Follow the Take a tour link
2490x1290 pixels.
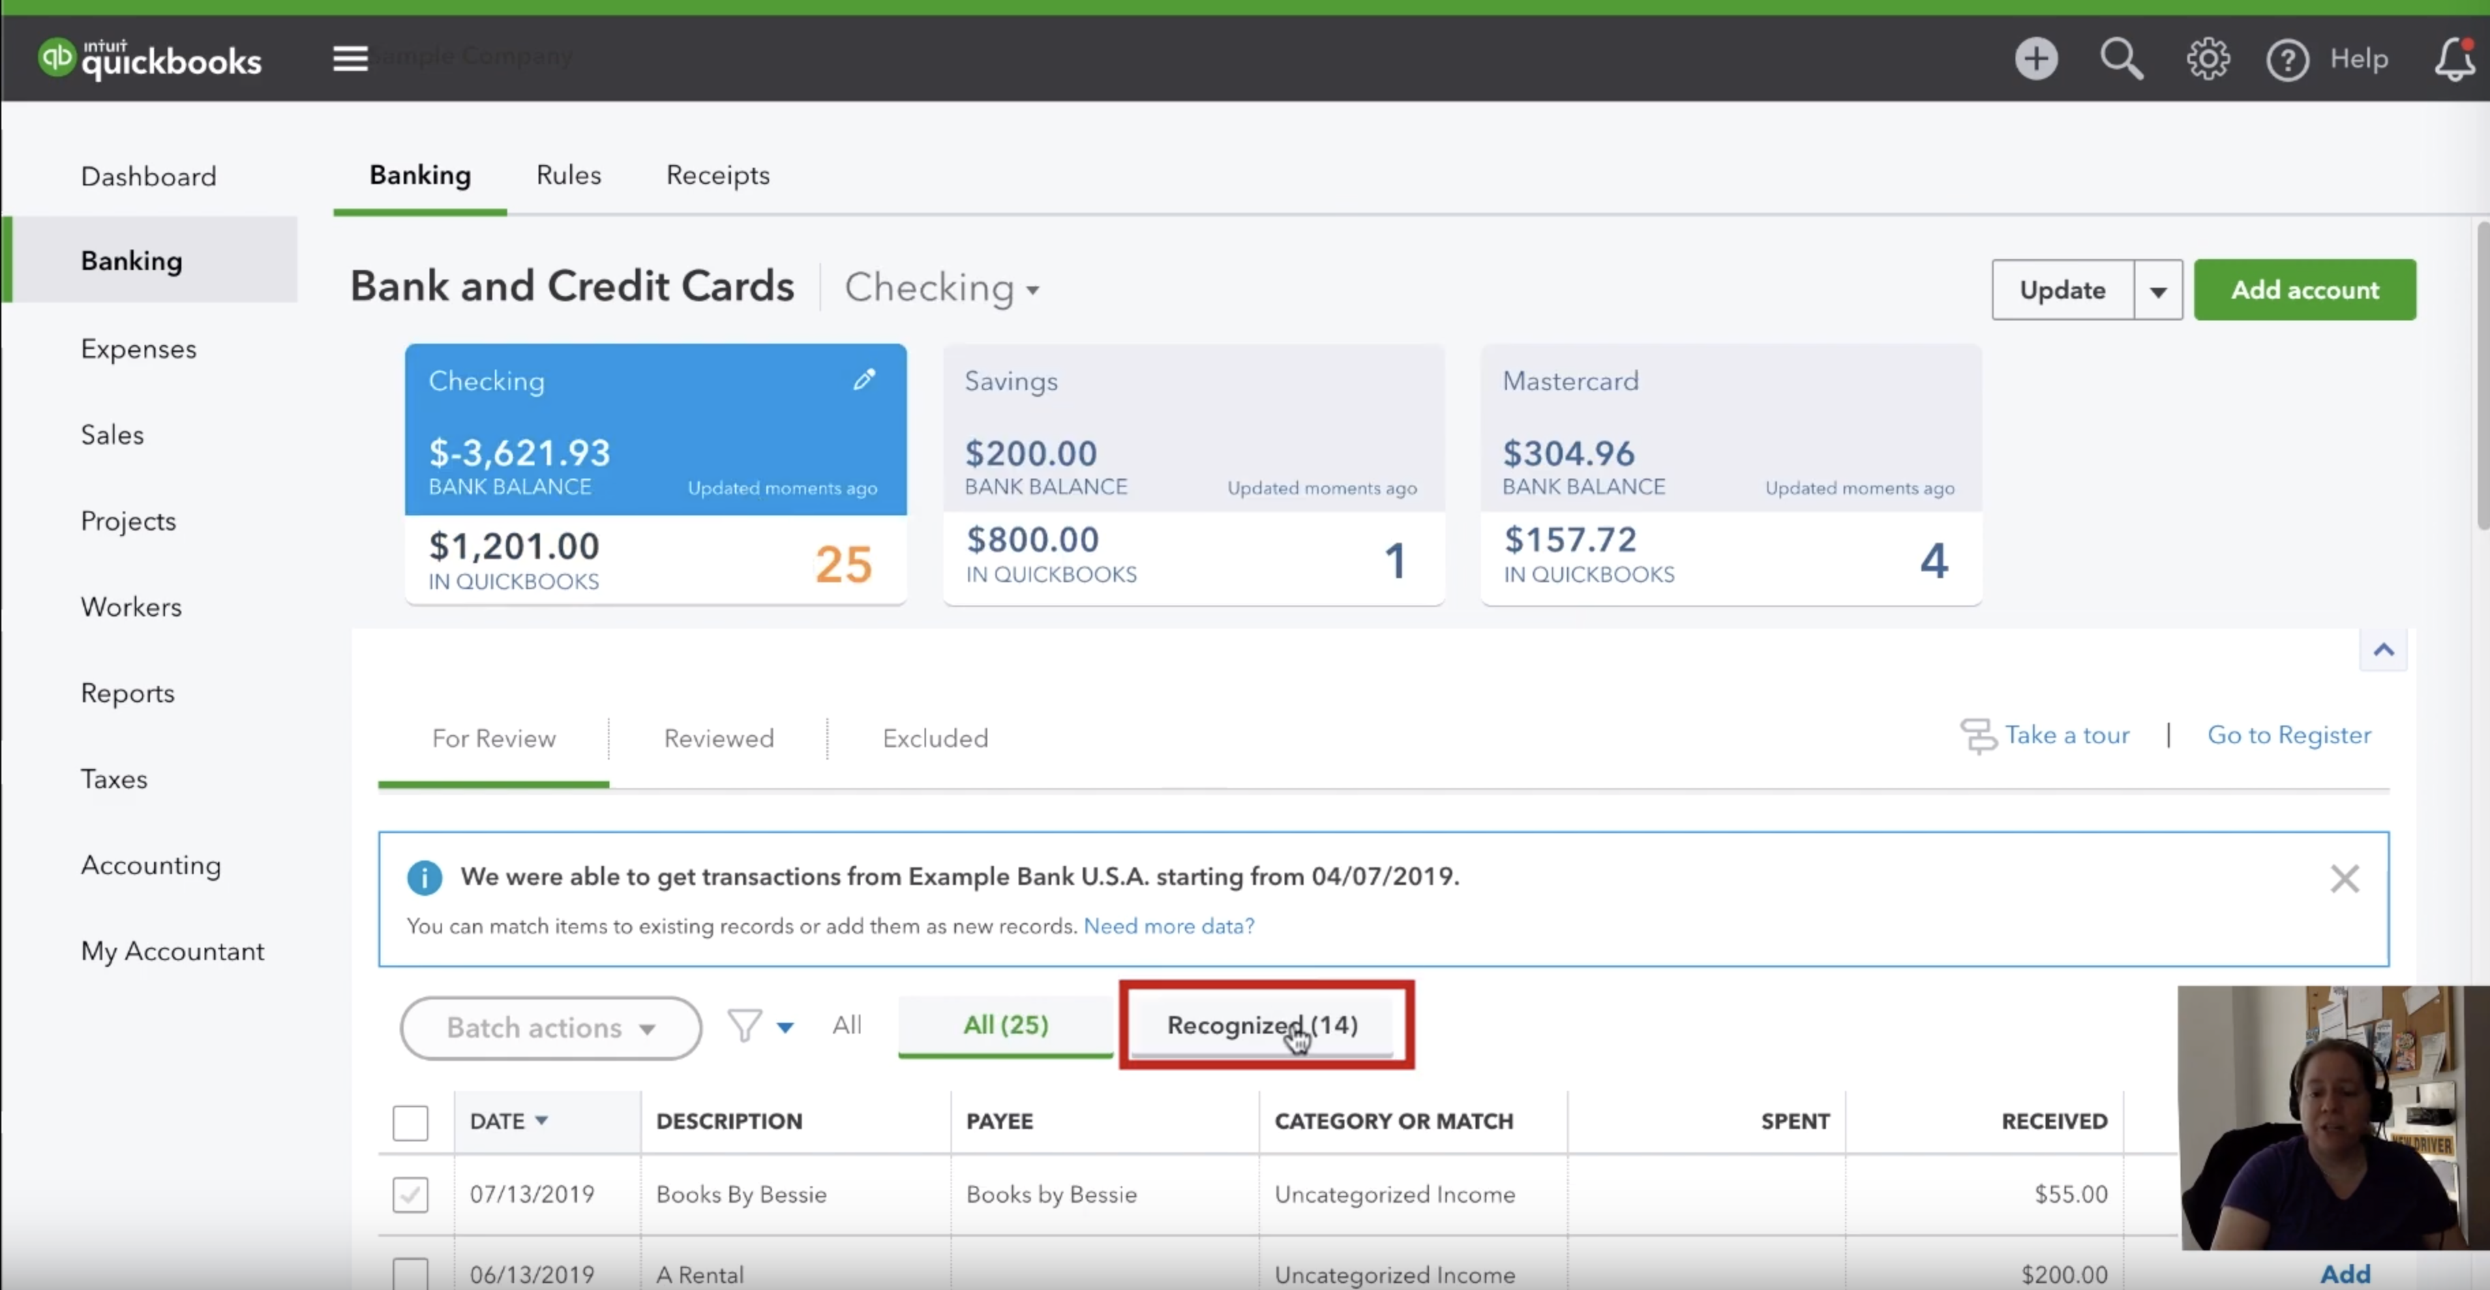[2067, 734]
